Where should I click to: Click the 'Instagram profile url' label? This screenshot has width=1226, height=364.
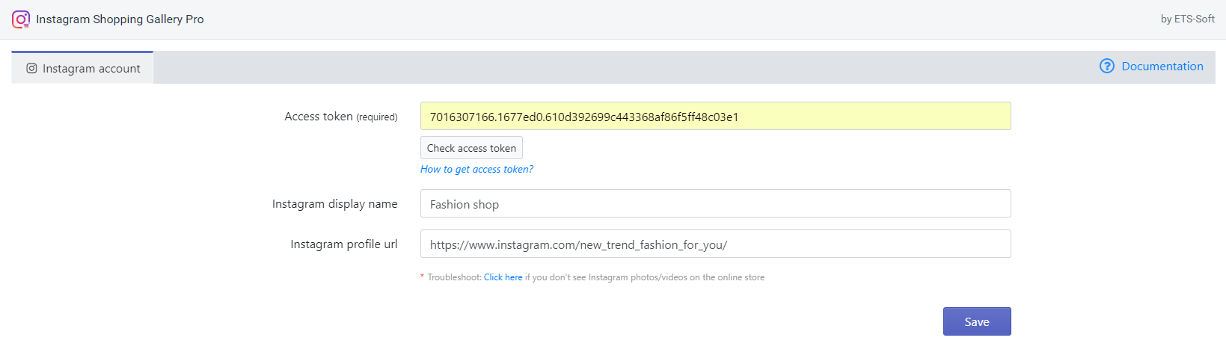coord(344,244)
